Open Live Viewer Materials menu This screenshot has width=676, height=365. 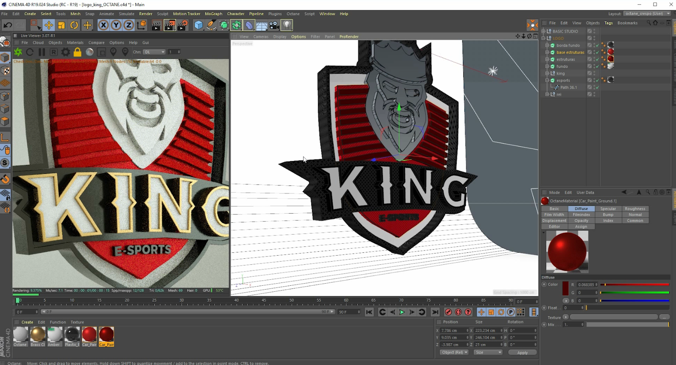[x=75, y=42]
